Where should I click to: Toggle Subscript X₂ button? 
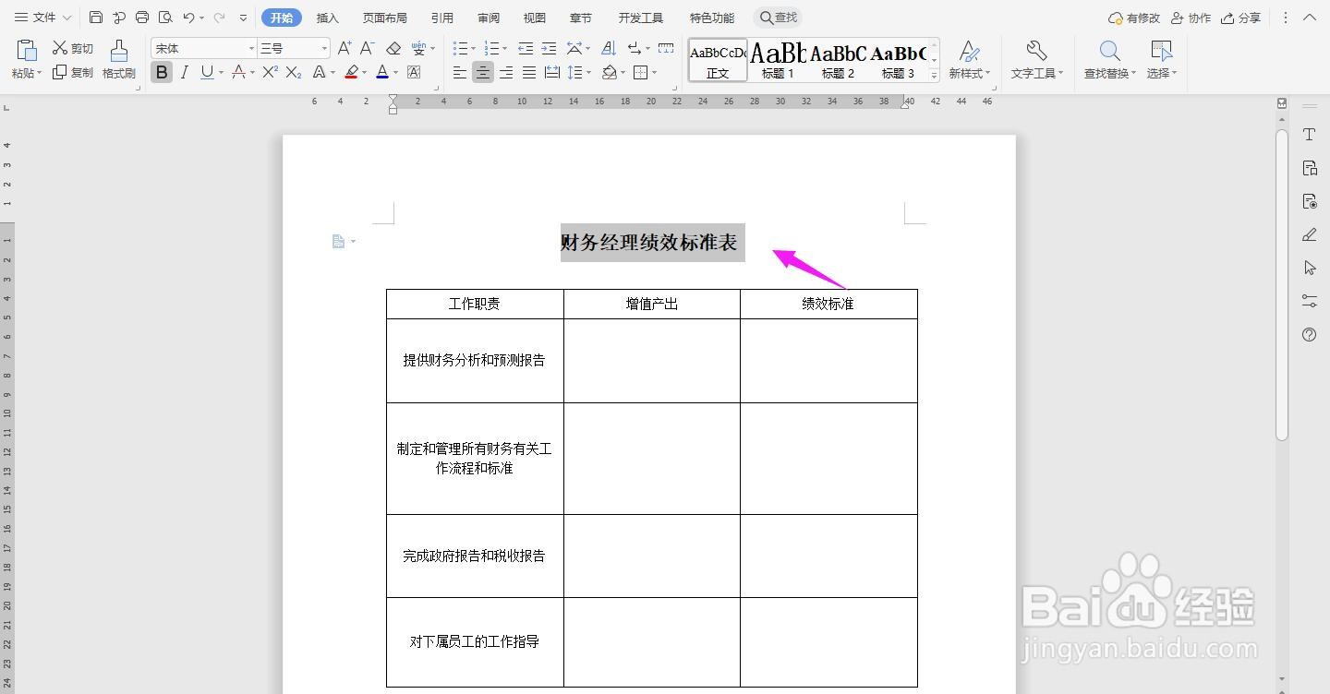pyautogui.click(x=294, y=72)
